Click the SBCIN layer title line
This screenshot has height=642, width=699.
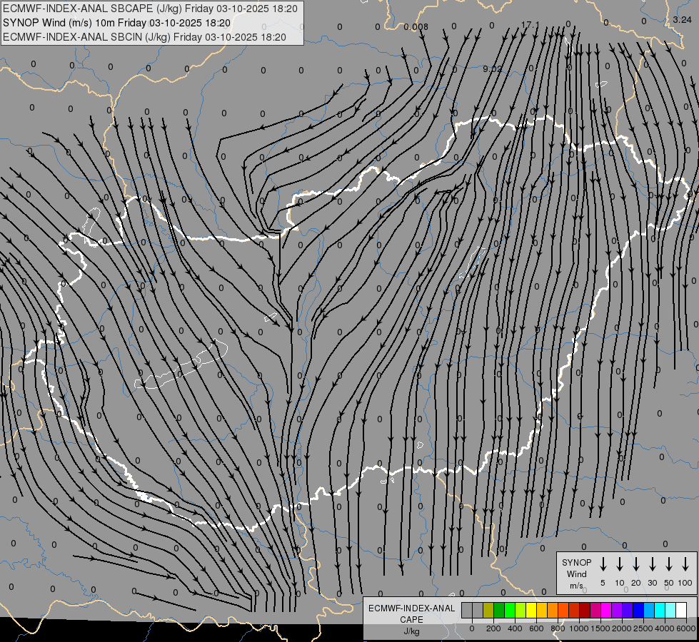point(144,37)
